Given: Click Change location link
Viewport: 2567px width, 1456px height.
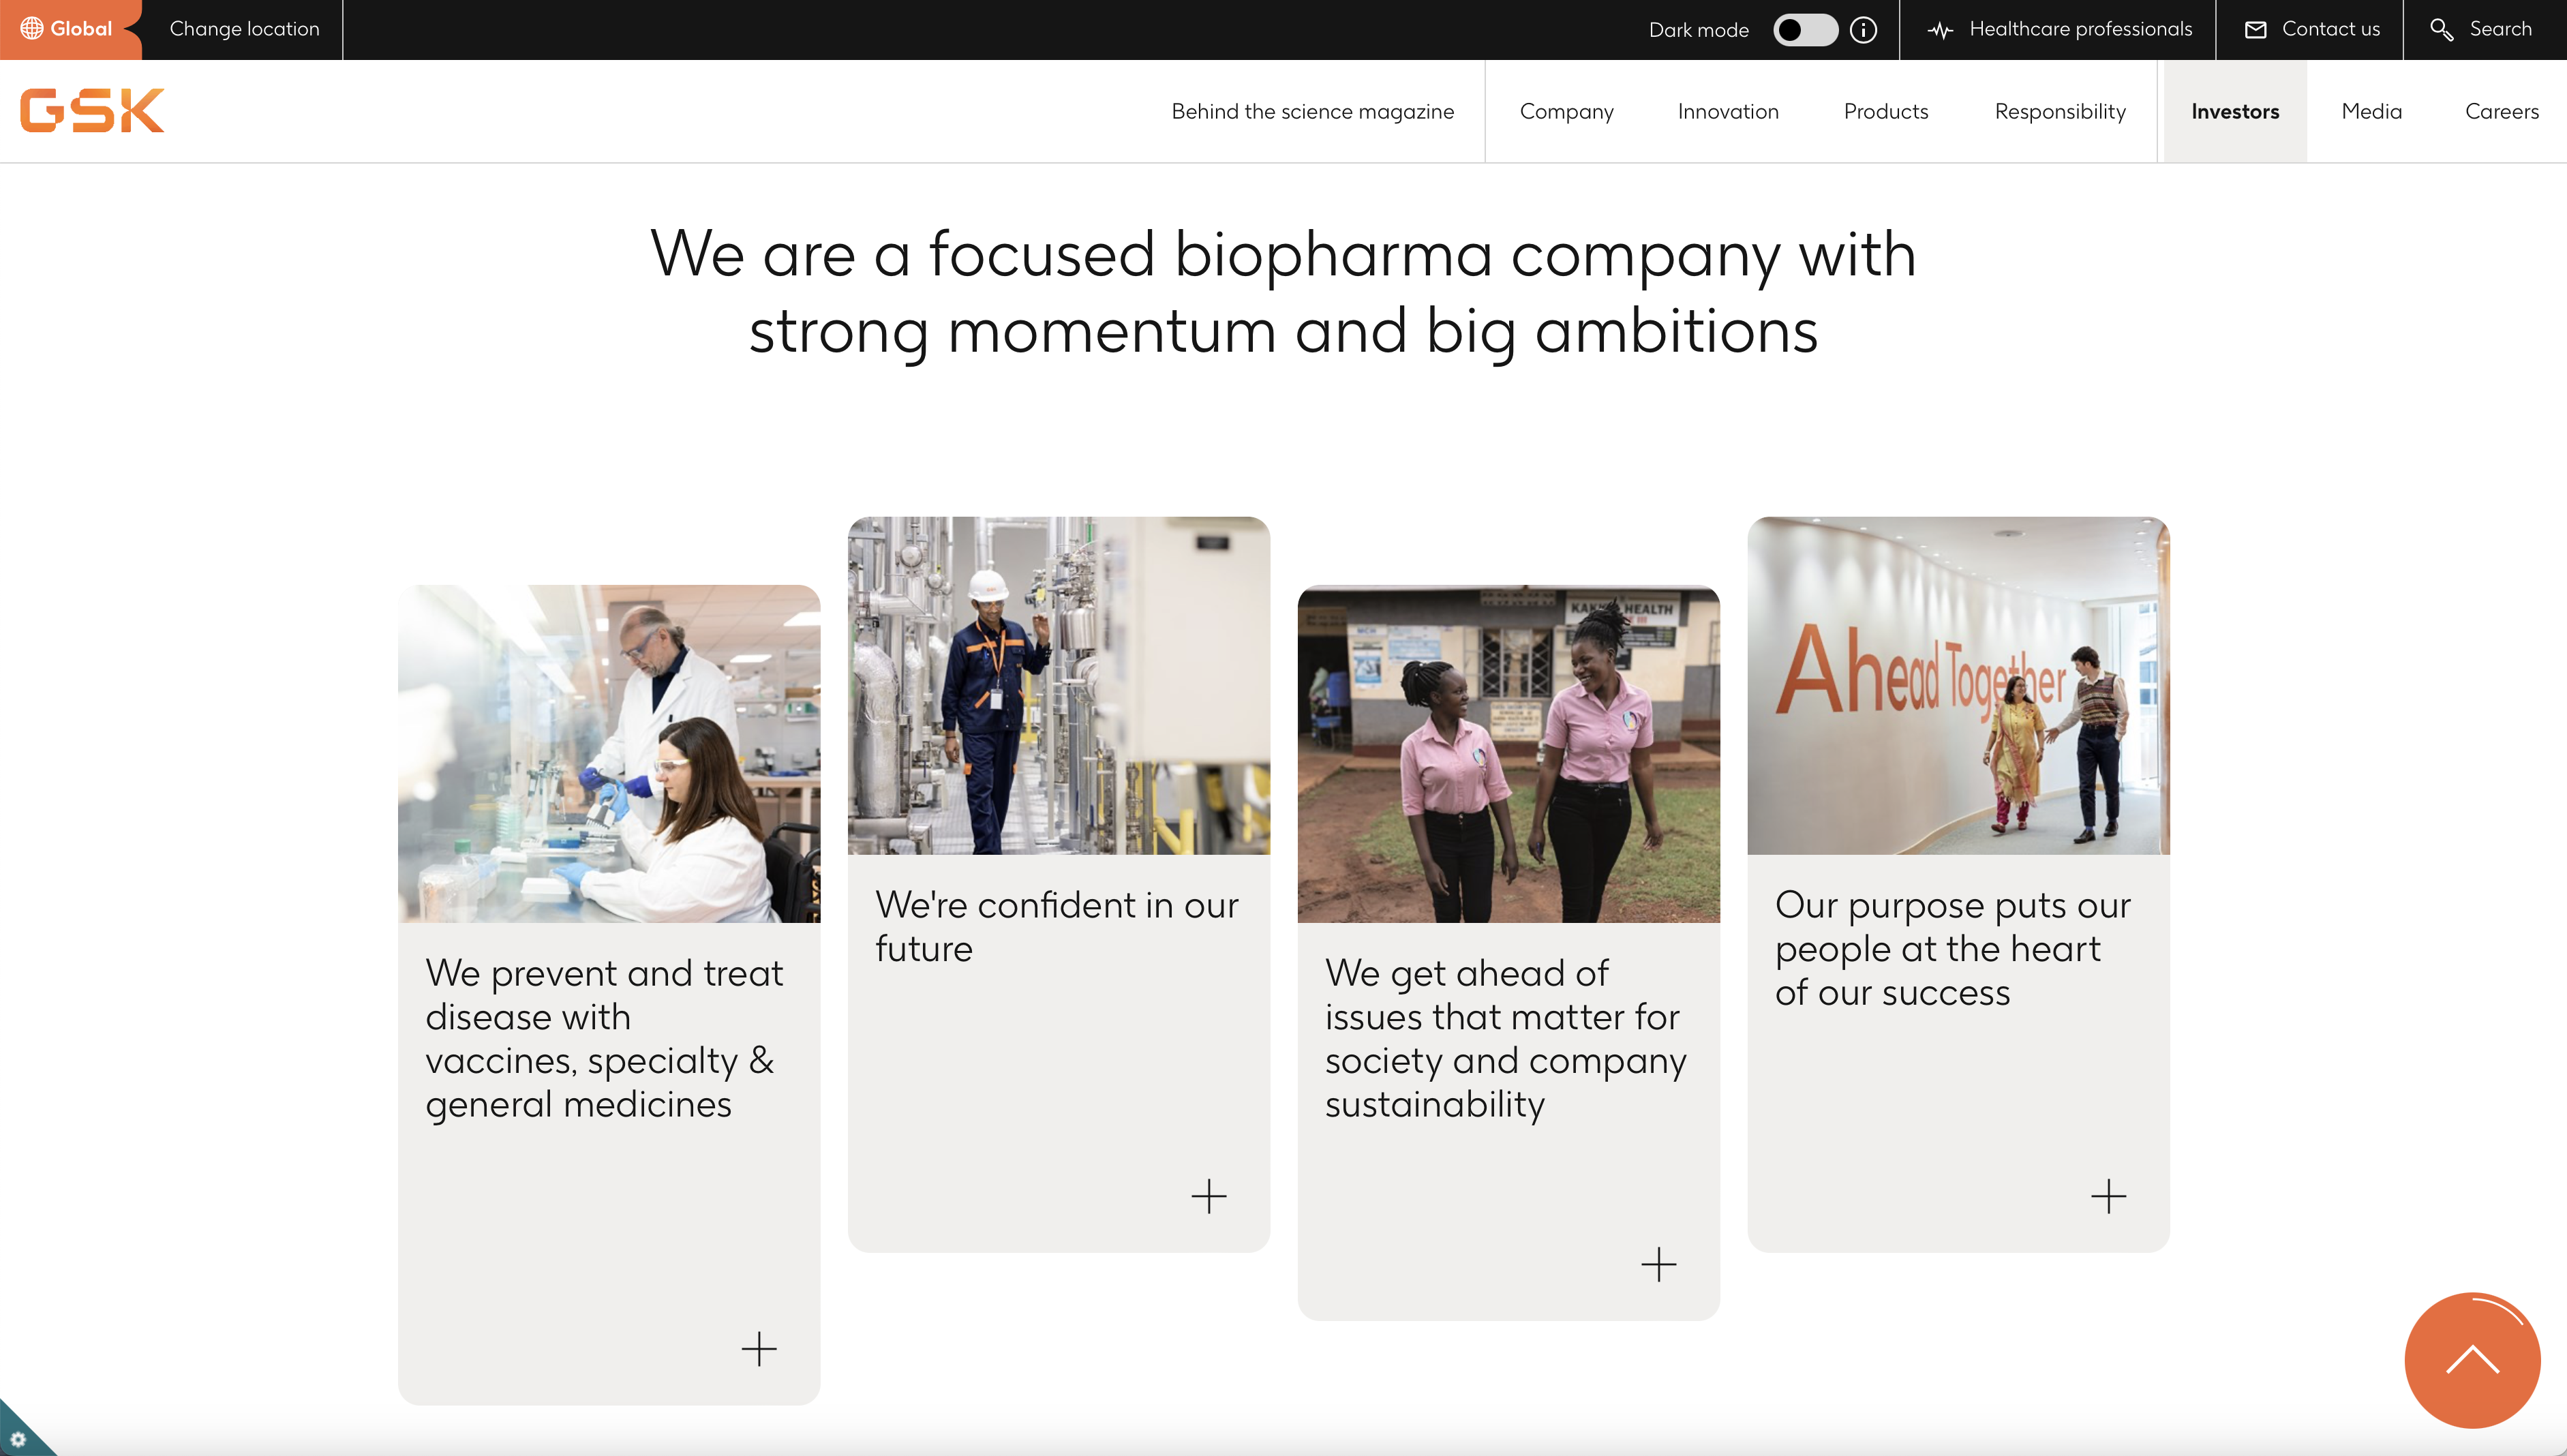Looking at the screenshot, I should pos(244,29).
